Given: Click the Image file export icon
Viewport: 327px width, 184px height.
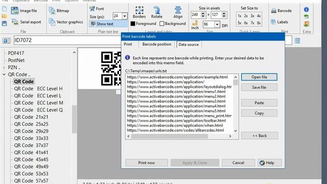Looking at the screenshot, I should [15, 10].
